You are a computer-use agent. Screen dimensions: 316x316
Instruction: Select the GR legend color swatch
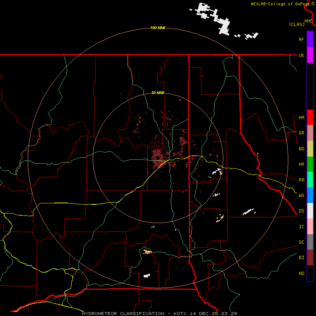click(x=310, y=133)
